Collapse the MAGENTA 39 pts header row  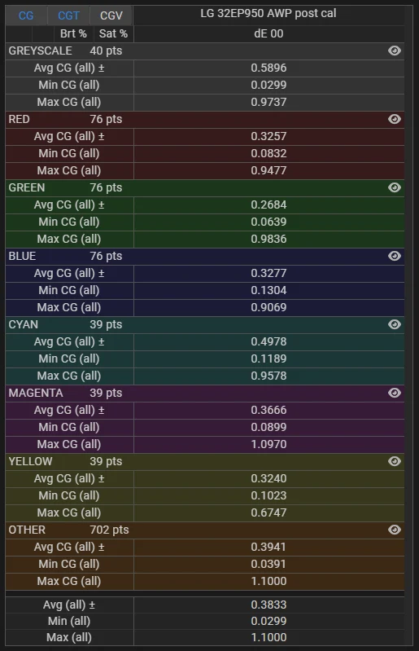205,393
